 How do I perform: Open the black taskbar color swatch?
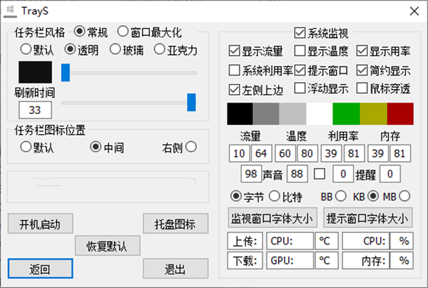(35, 72)
